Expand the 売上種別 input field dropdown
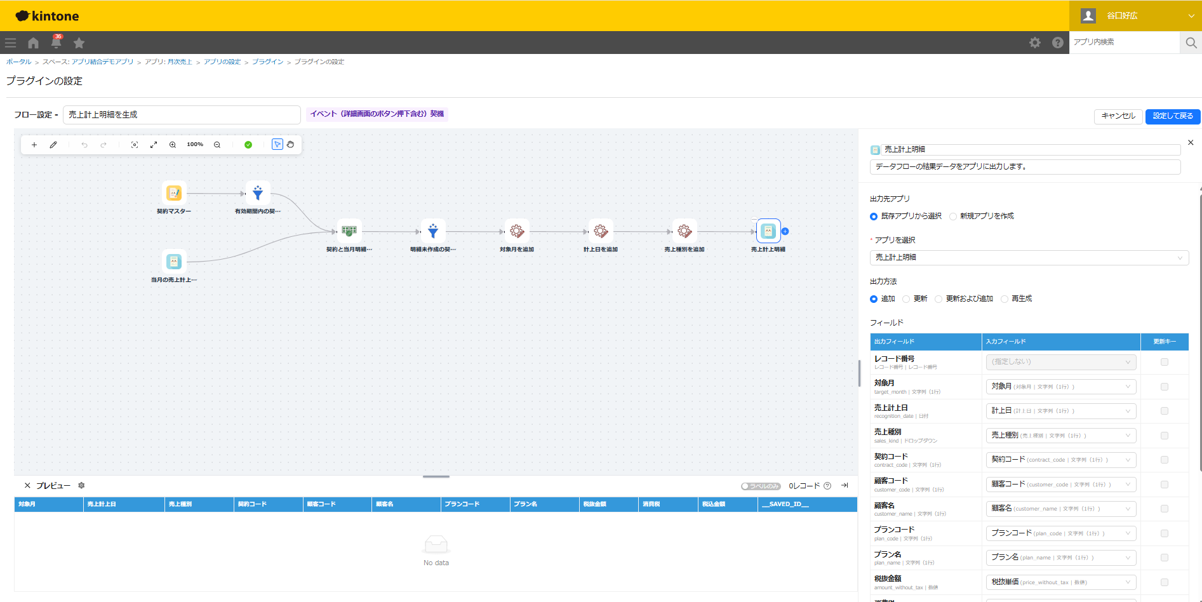Screen dimensions: 1202x602 click(1061, 436)
